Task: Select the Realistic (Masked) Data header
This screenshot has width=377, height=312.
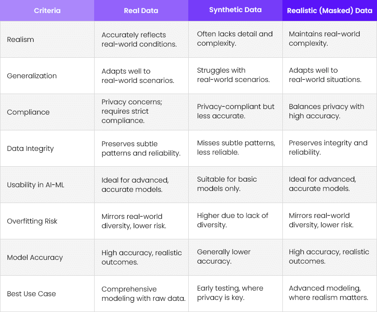Action: click(330, 10)
